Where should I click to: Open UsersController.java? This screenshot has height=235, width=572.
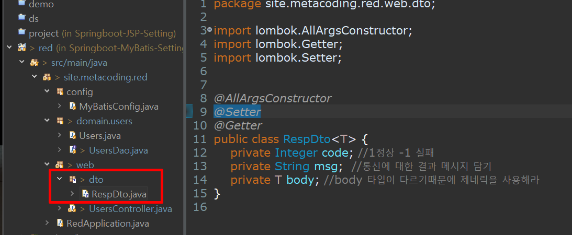[130, 209]
